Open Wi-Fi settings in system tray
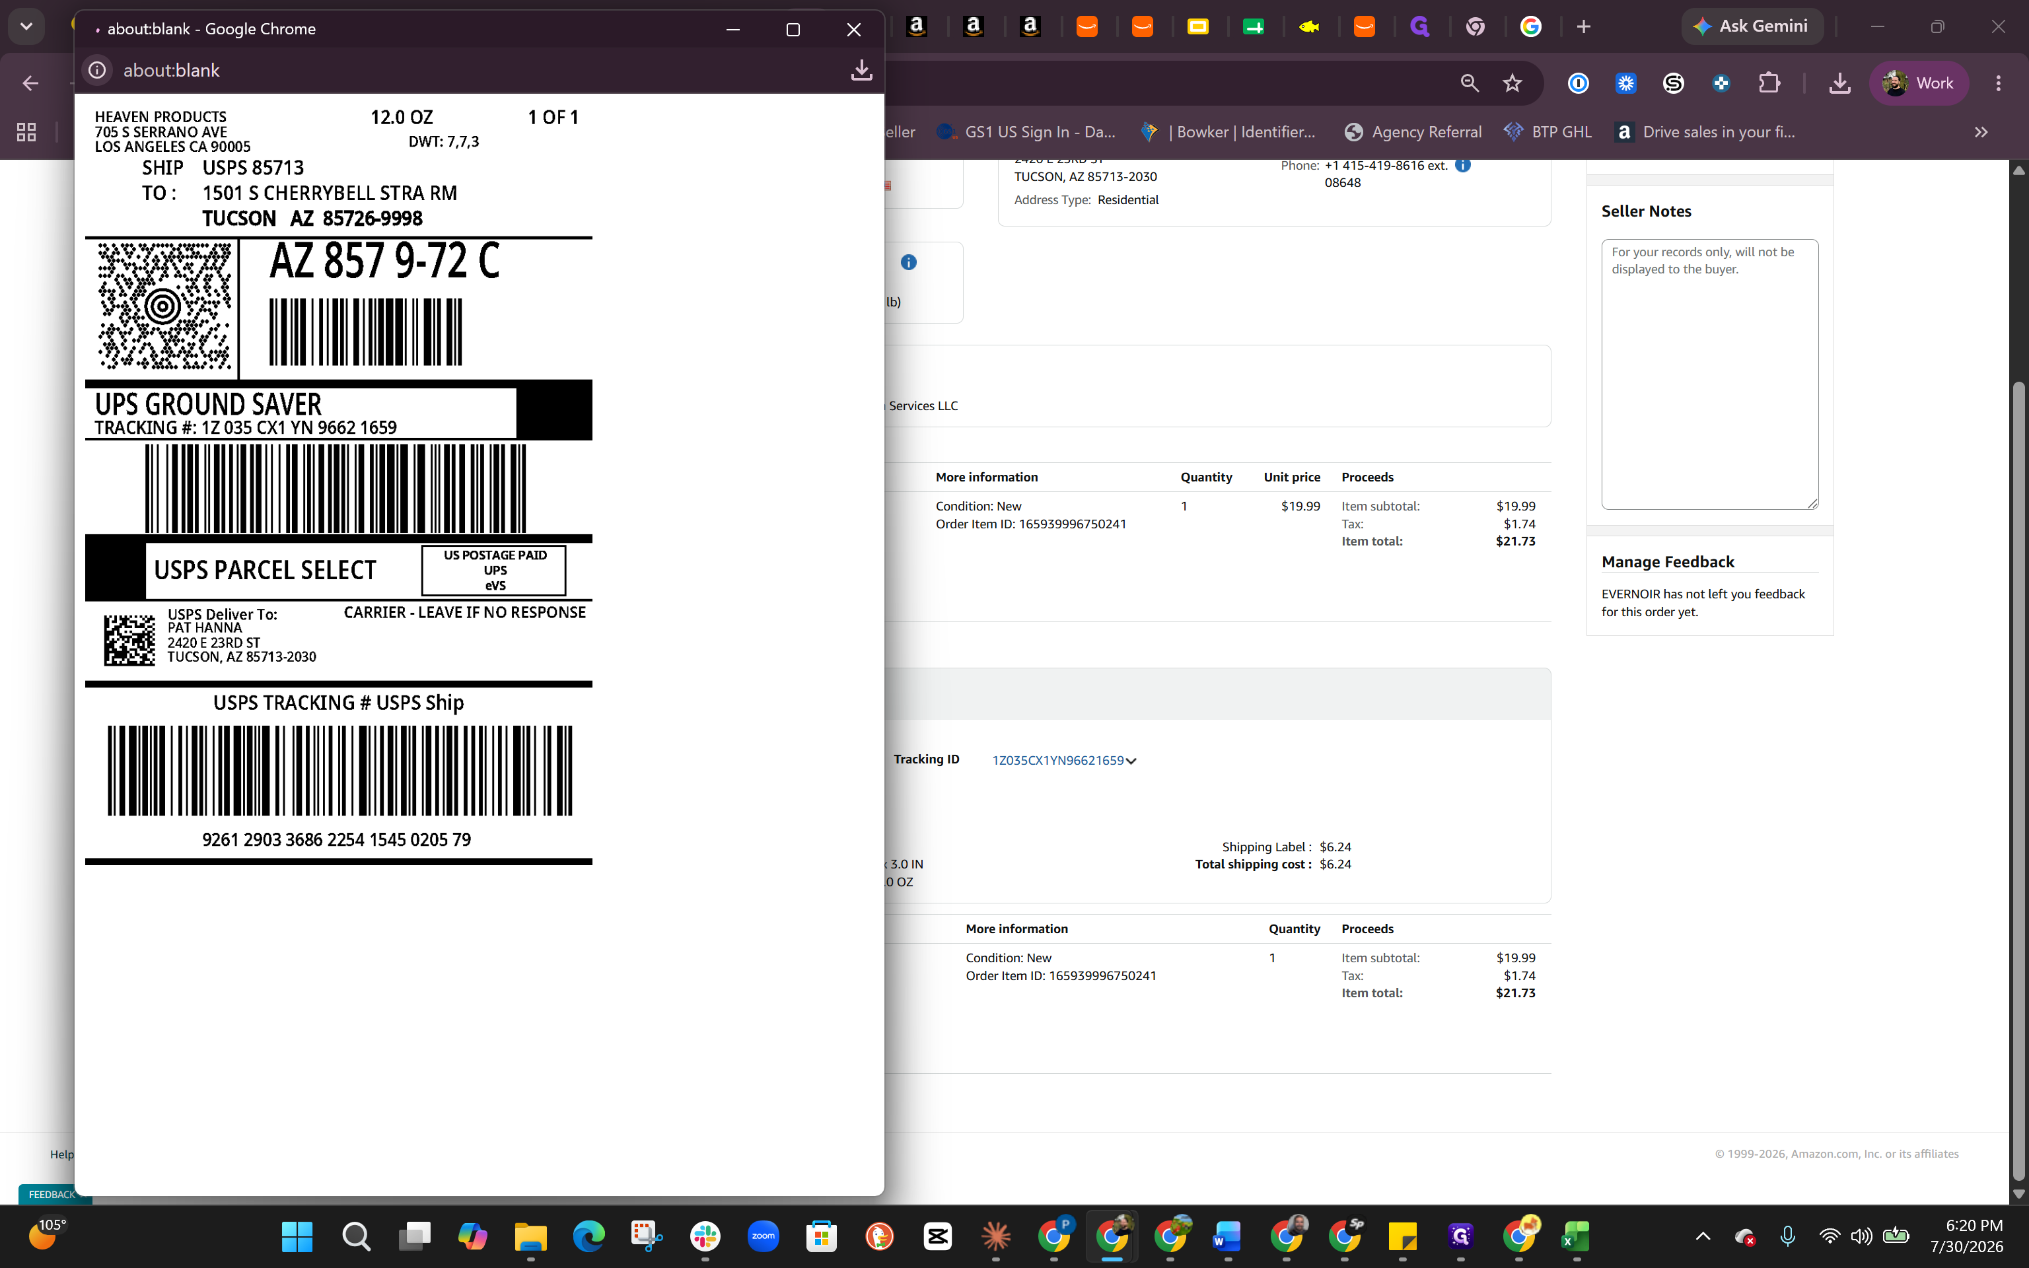The image size is (2029, 1268). click(x=1829, y=1235)
